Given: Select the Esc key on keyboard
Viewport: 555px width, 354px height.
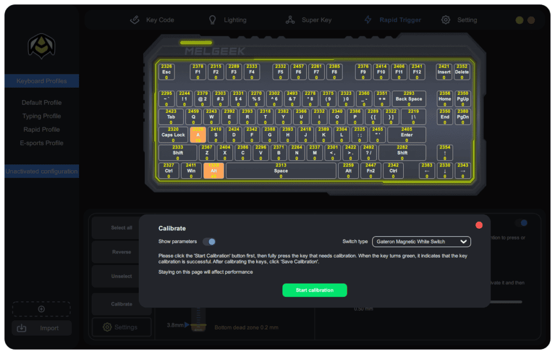Looking at the screenshot, I should click(166, 72).
